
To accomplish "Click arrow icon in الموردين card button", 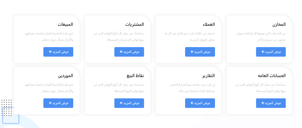I will tap(50, 103).
